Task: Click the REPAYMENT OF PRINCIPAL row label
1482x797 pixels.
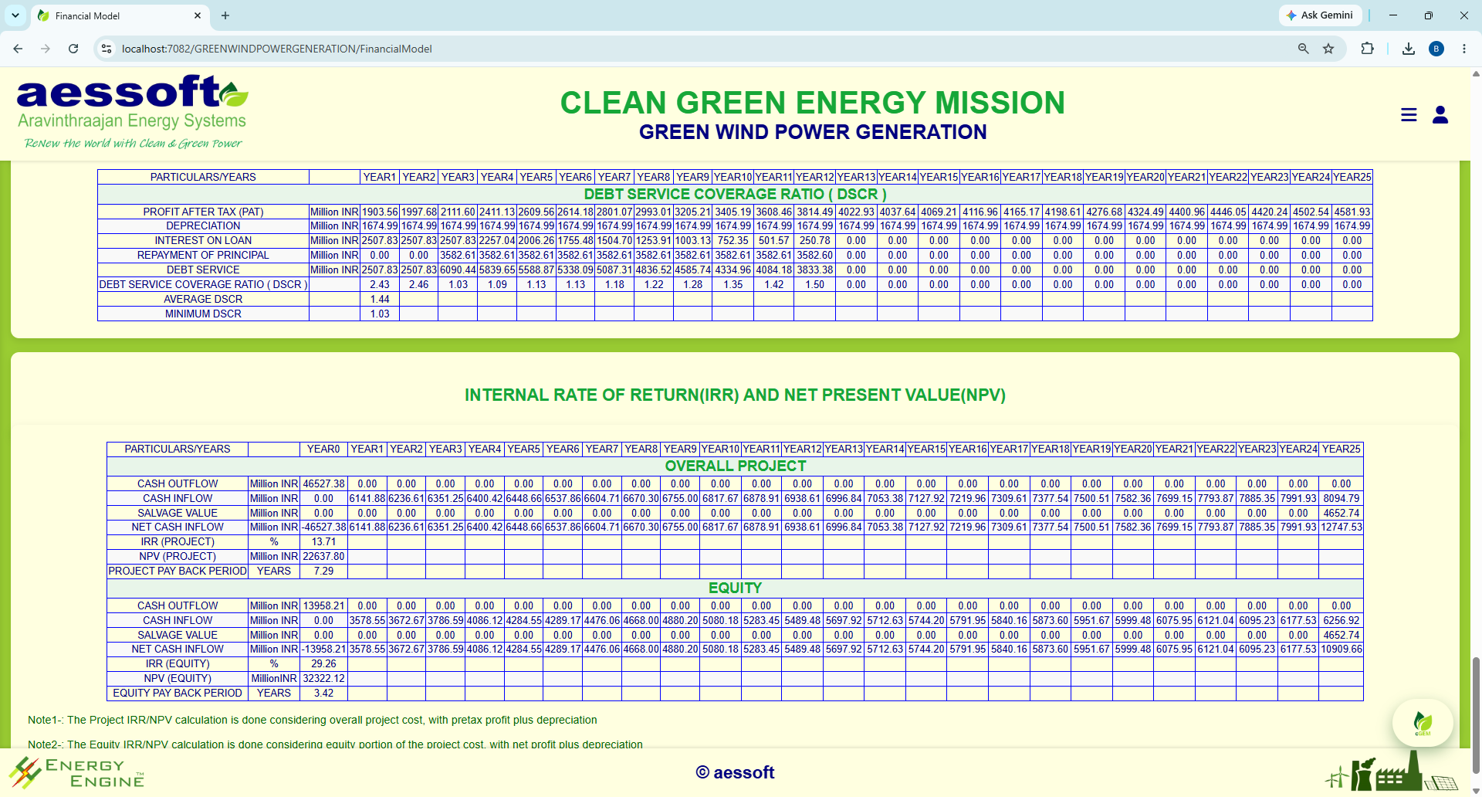Action: 203,255
